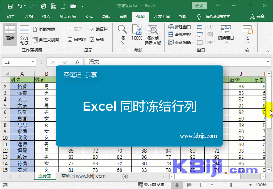Click the Macros icon
The image size is (273, 189).
pos(248,30)
